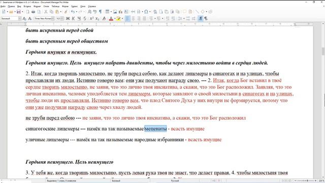The width and height of the screenshot is (325, 183).
Task: Open Times New Roman font name dropdown
Action: click(x=53, y=19)
